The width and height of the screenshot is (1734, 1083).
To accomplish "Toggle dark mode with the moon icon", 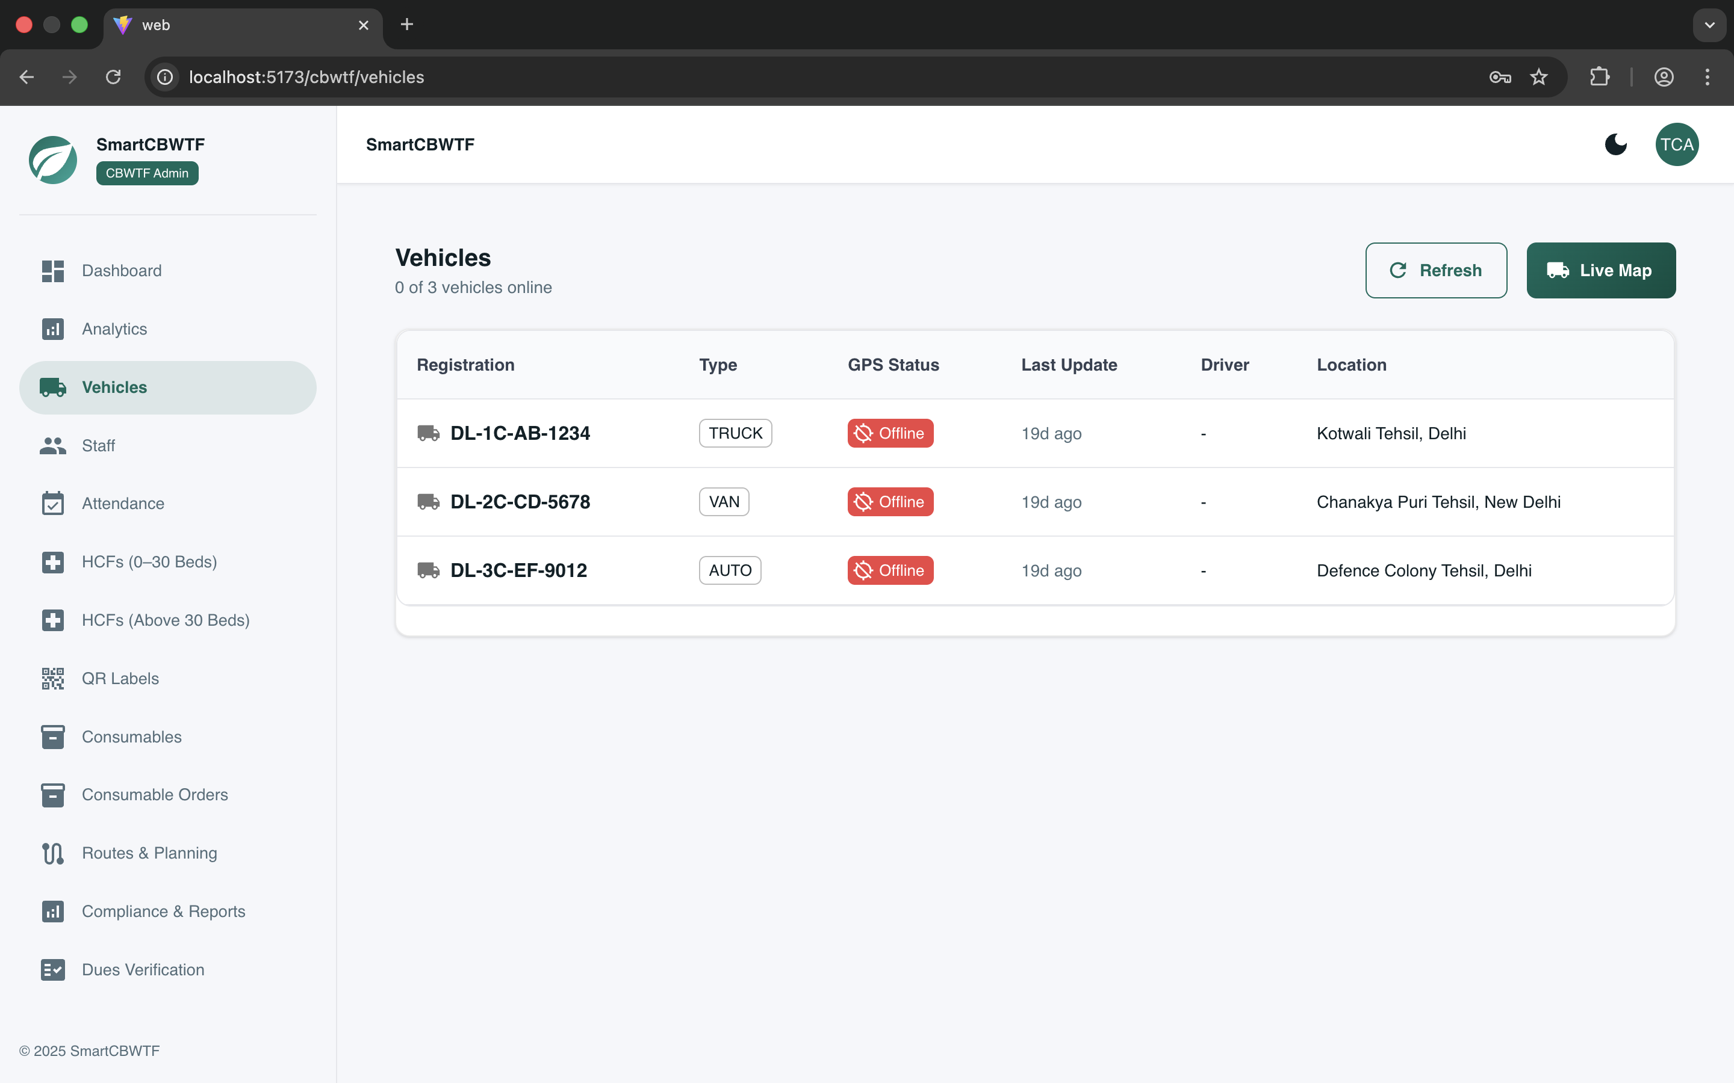I will (x=1615, y=144).
